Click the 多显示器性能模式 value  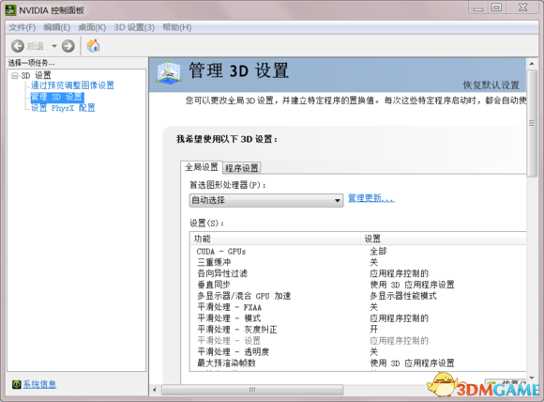coord(403,296)
